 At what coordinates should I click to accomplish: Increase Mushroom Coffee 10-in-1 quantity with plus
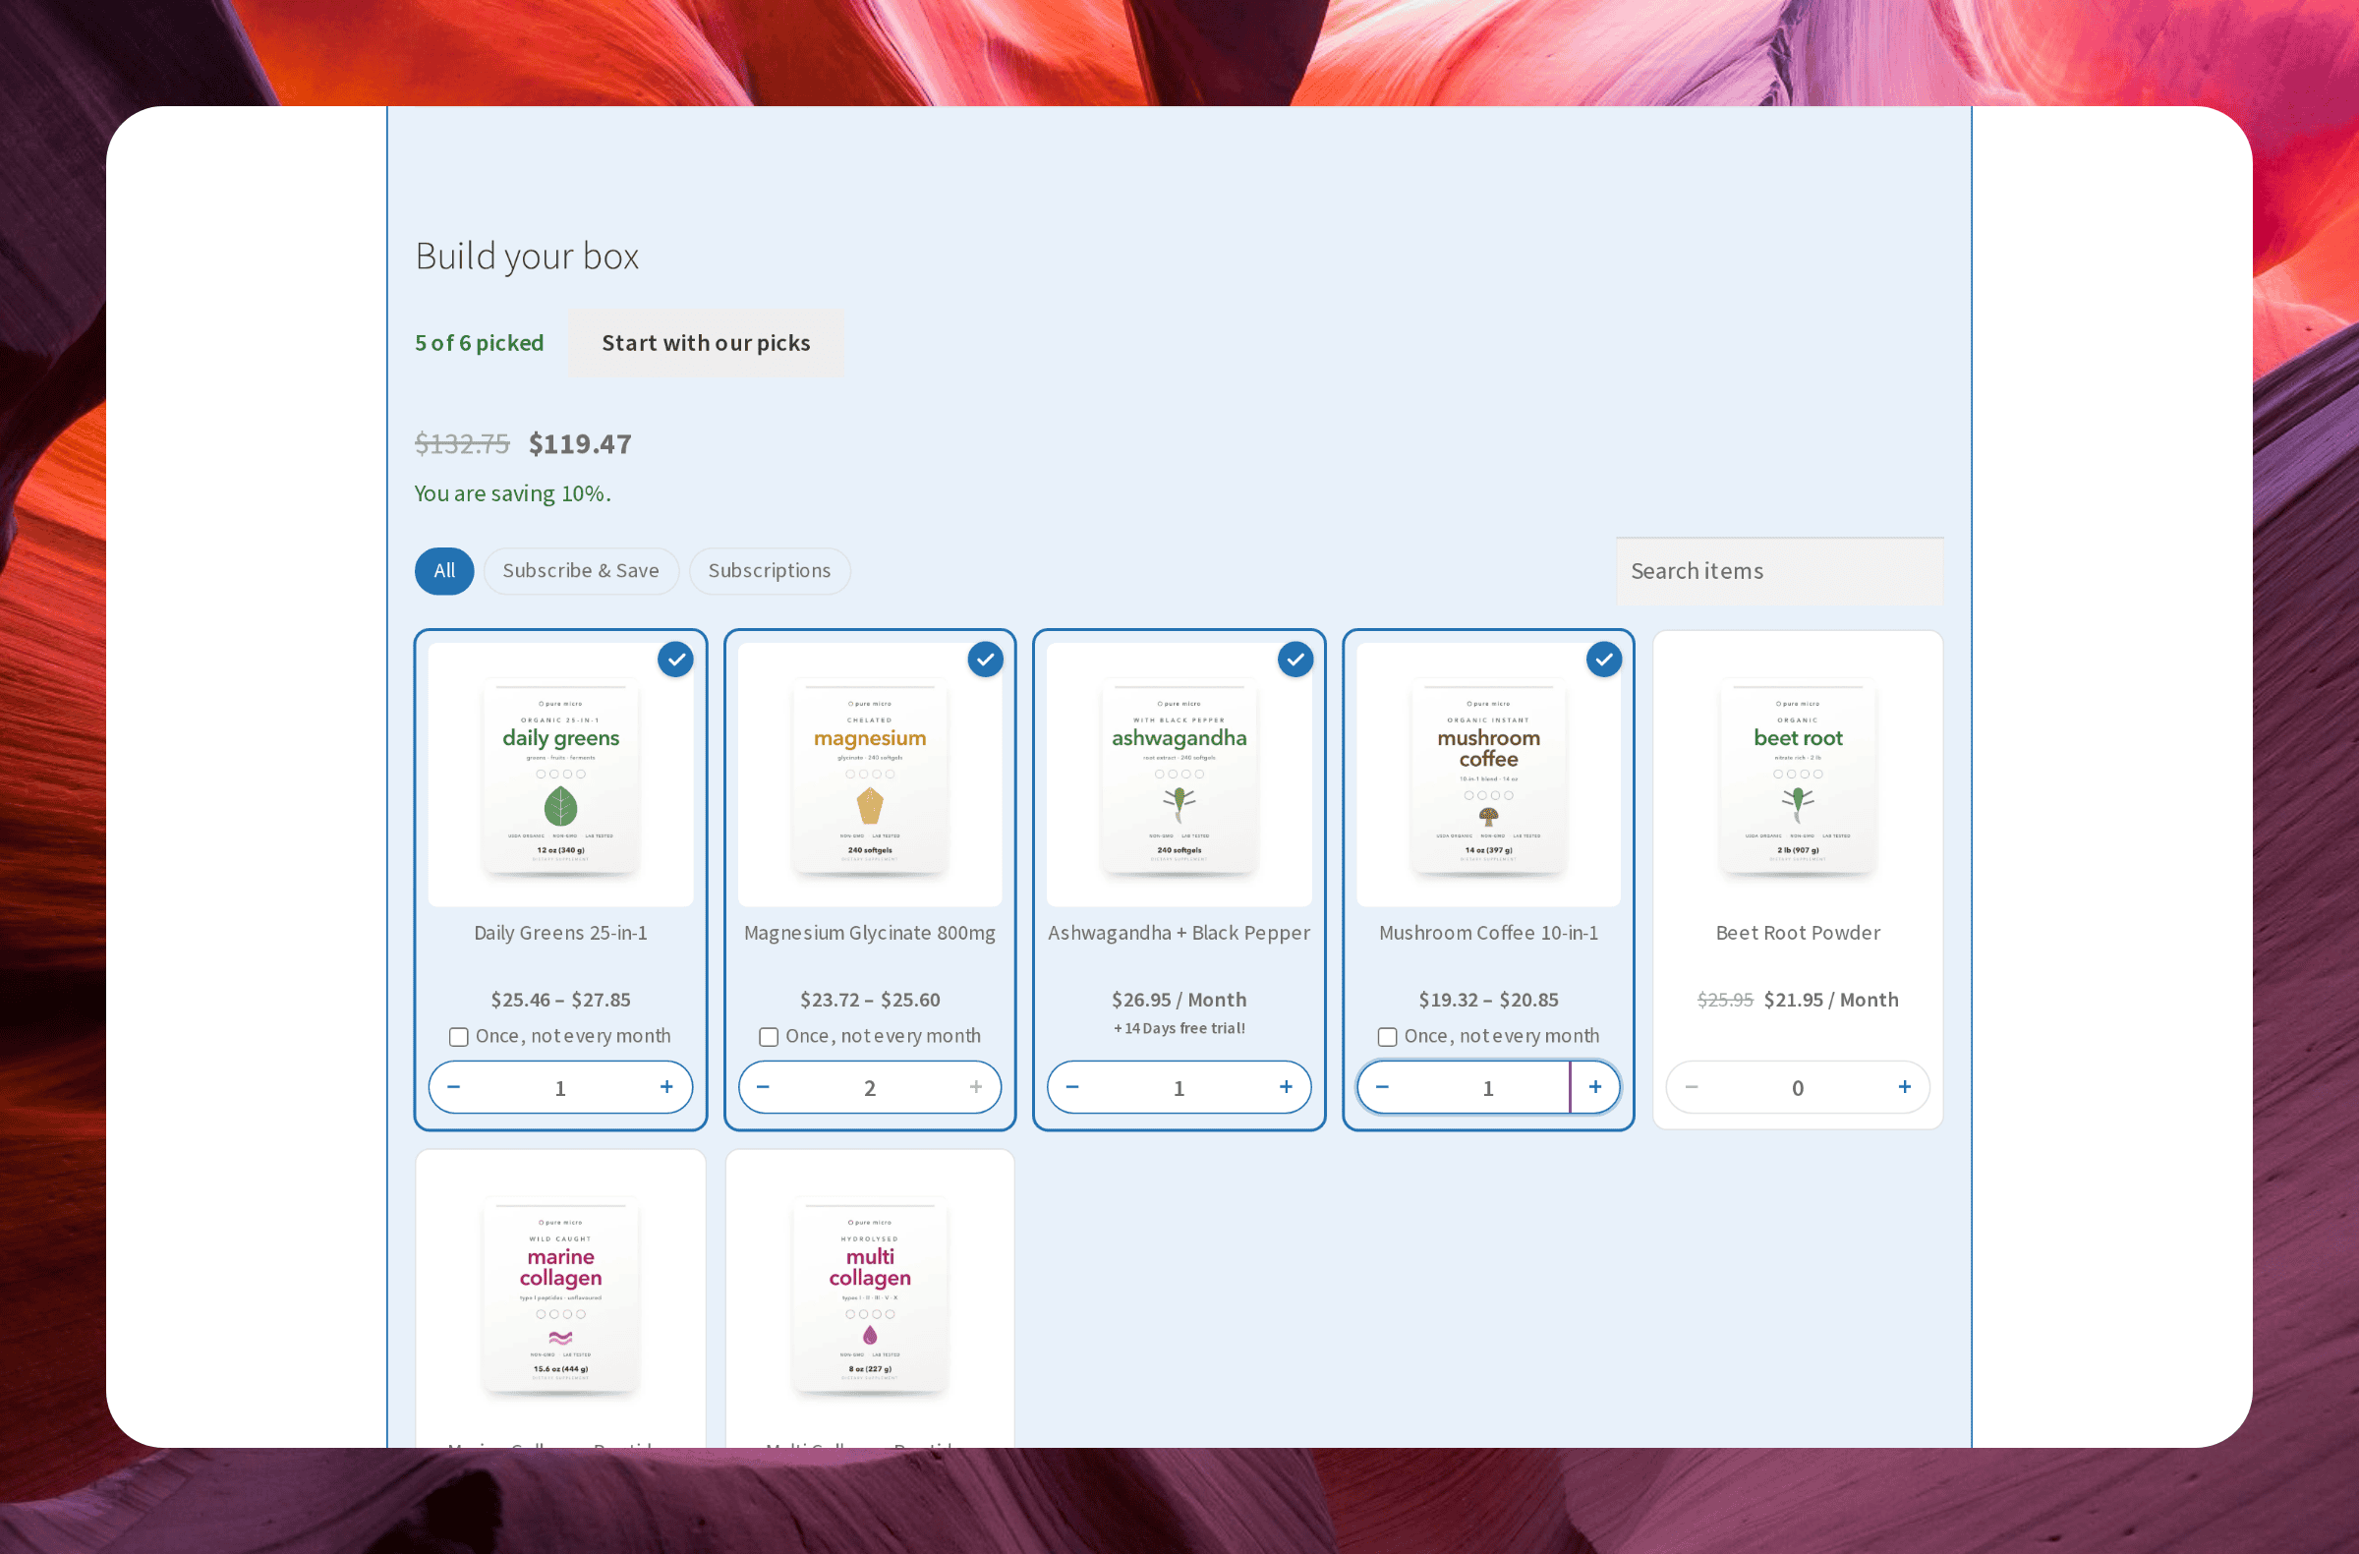tap(1595, 1087)
